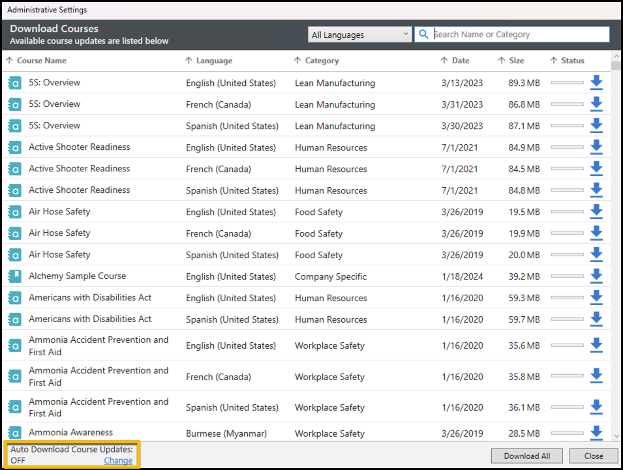Click progress bar for 5S: Overview French
This screenshot has height=470, width=623.
tap(567, 104)
